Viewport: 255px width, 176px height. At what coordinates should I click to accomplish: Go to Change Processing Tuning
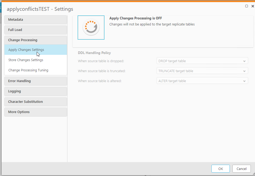[x=28, y=70]
